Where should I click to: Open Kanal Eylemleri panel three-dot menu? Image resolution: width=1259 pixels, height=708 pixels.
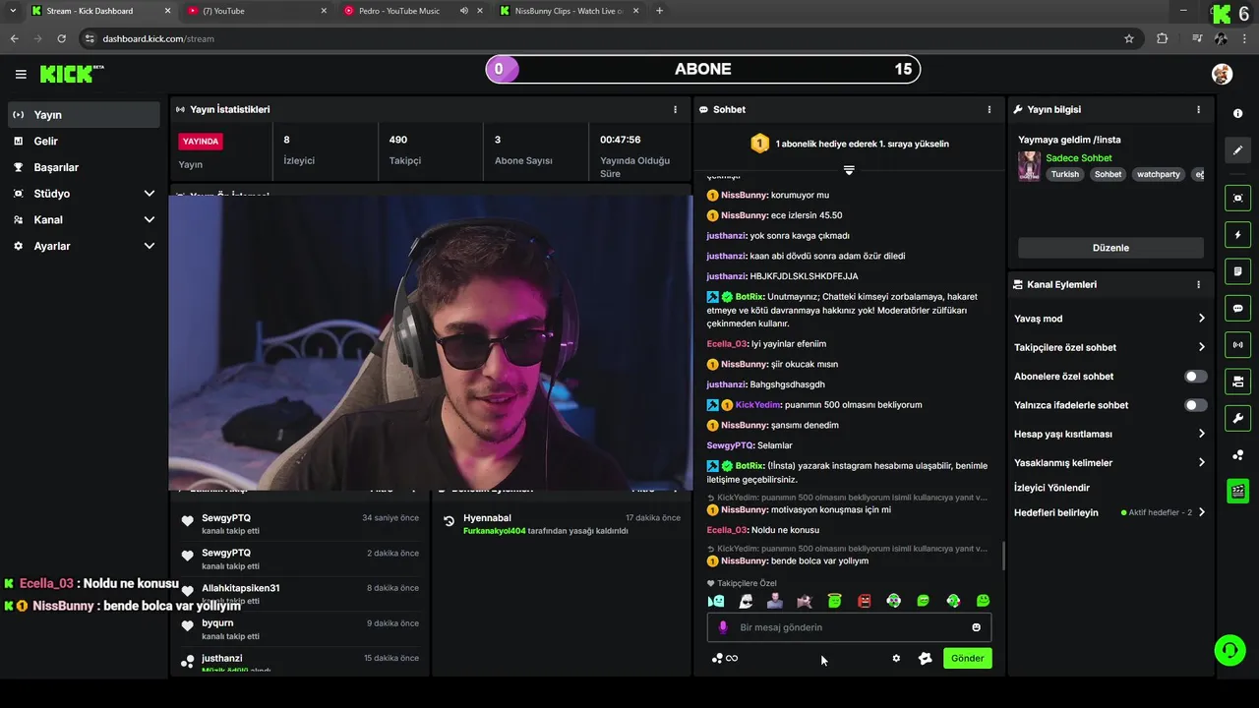tap(1198, 285)
